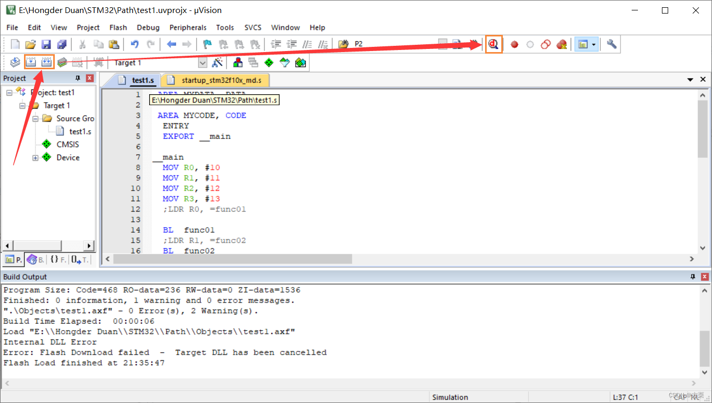This screenshot has height=403, width=712.
Task: Kill all breakpoints icon
Action: point(561,44)
